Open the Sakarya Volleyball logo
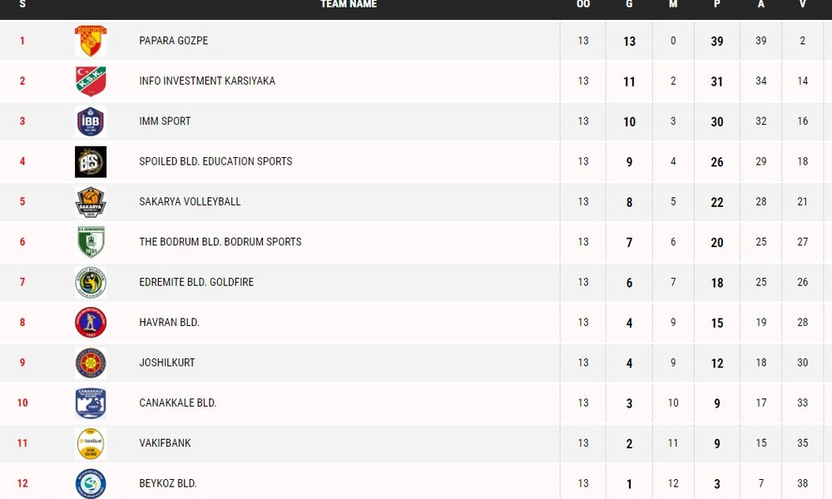Image resolution: width=832 pixels, height=499 pixels. pos(91,202)
